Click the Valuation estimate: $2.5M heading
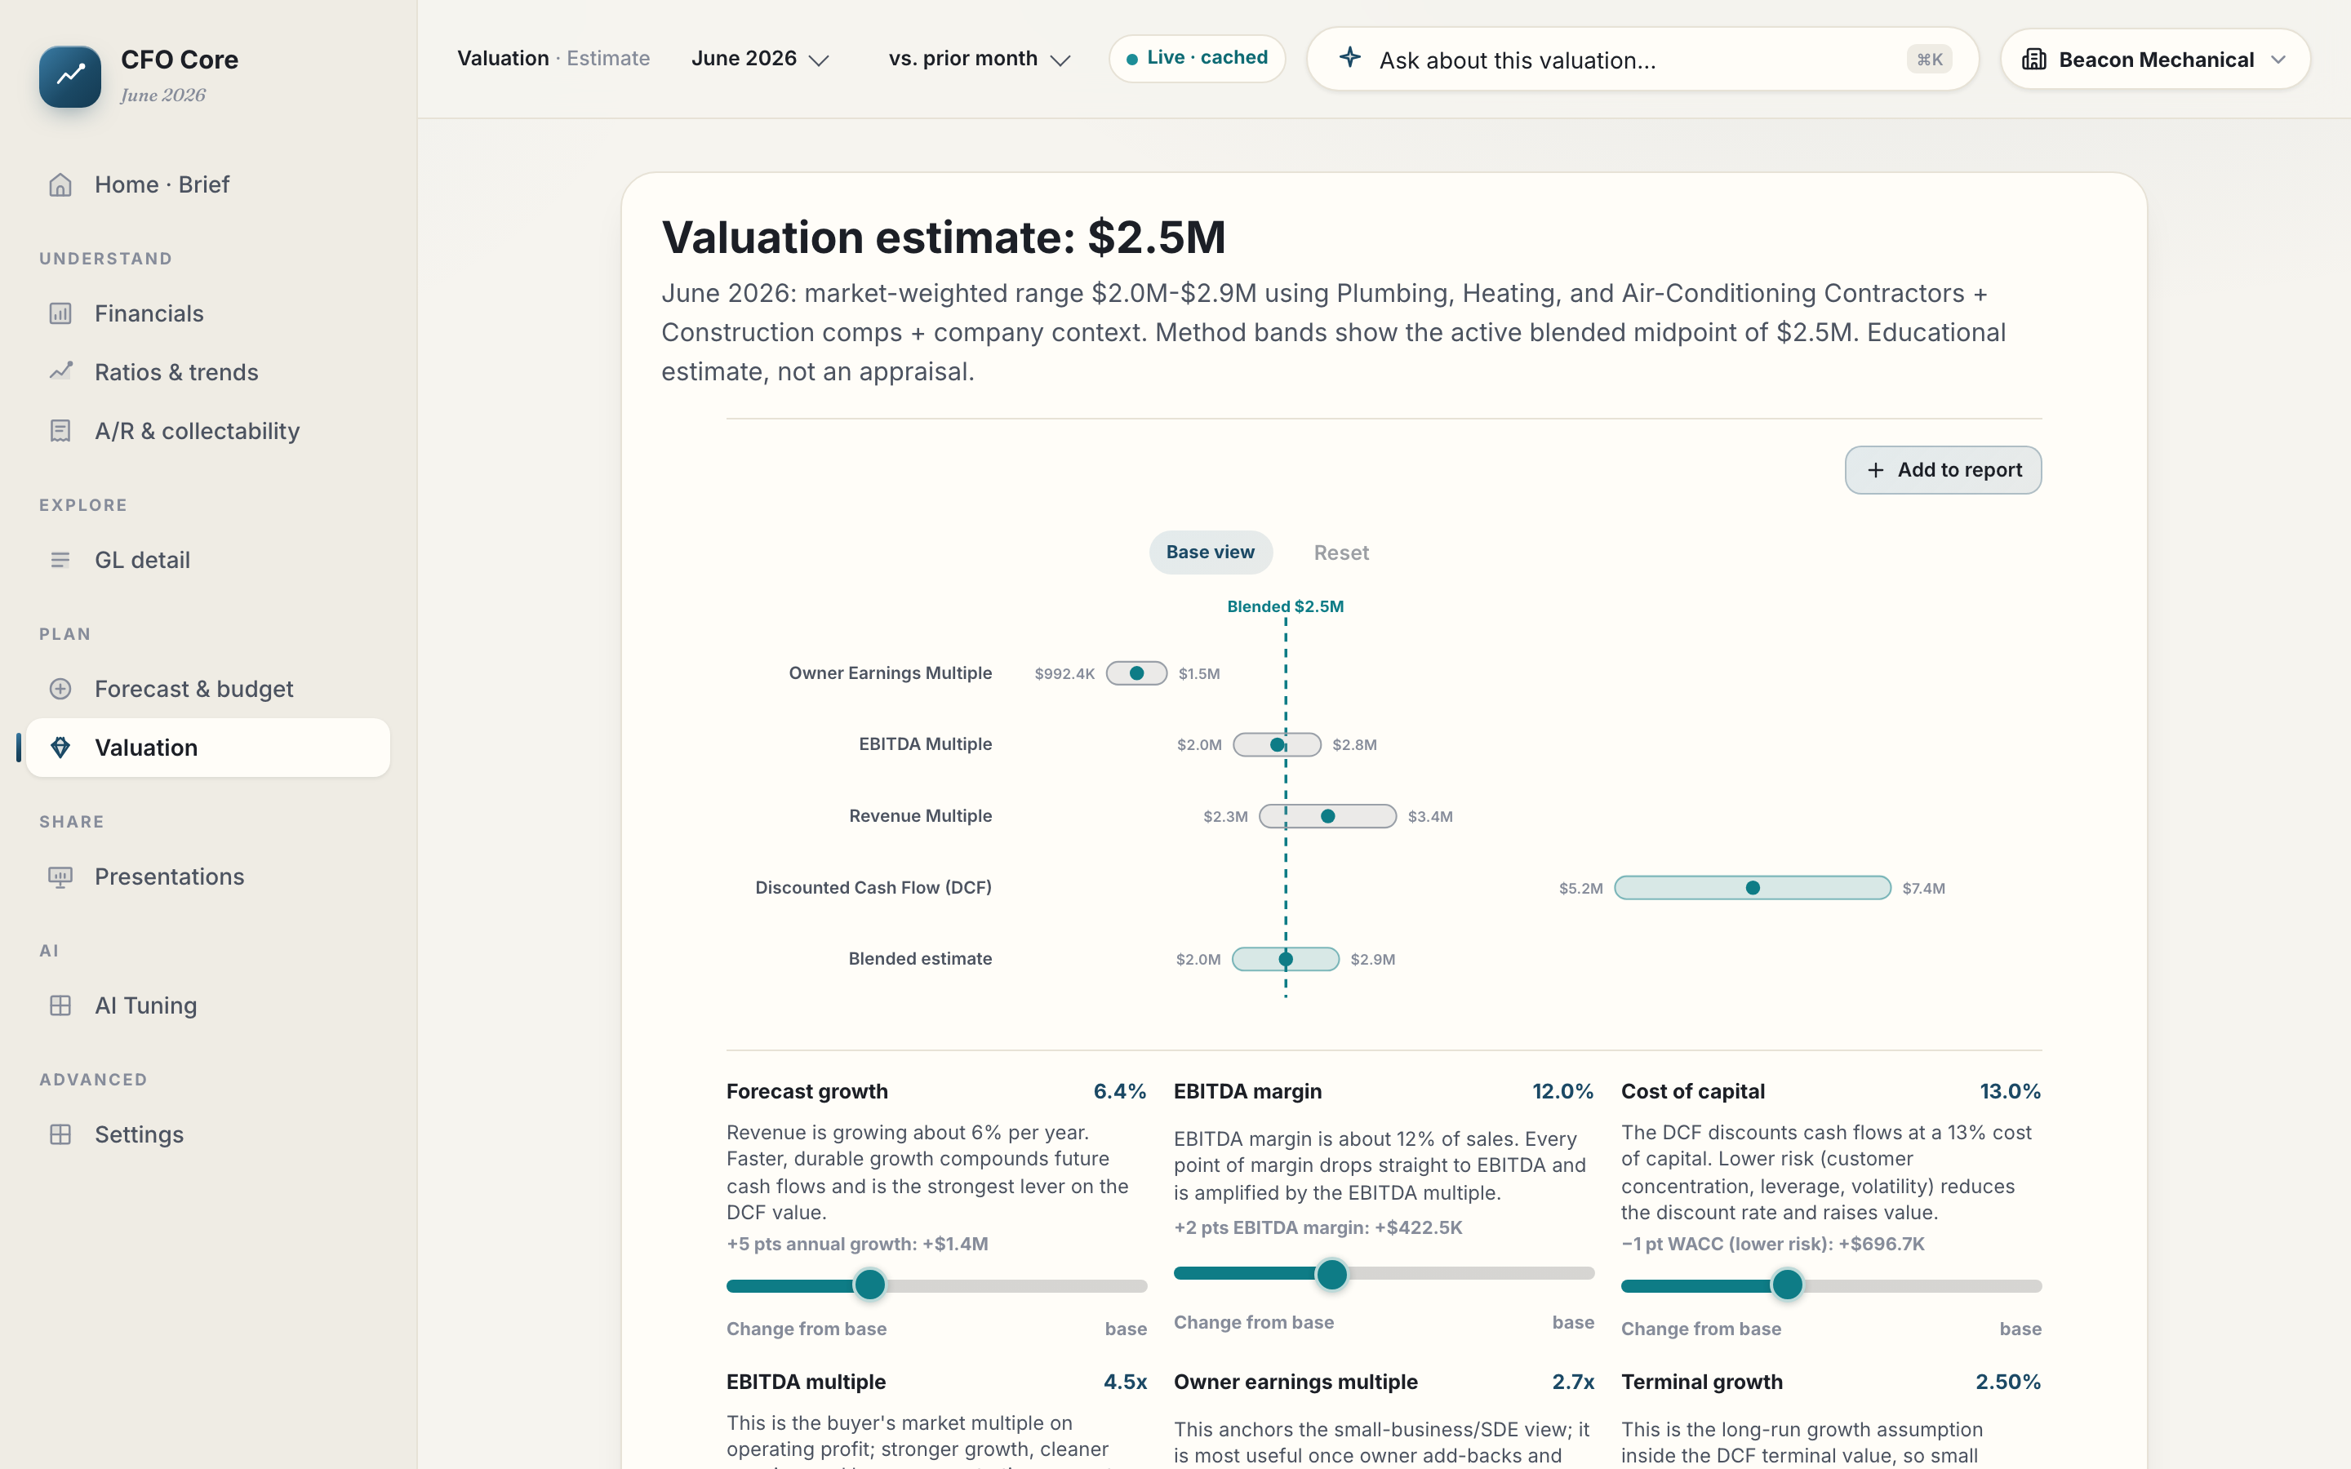The width and height of the screenshot is (2351, 1469). coord(944,237)
